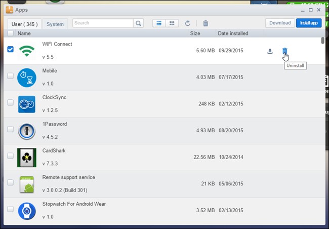This screenshot has height=229, width=329.
Task: Click the Remote support service name
Action: [x=69, y=177]
